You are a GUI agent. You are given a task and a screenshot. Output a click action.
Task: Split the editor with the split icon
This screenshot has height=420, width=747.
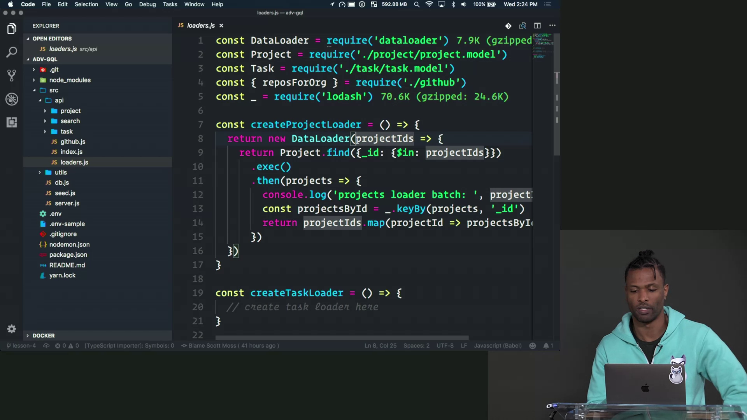coord(537,26)
